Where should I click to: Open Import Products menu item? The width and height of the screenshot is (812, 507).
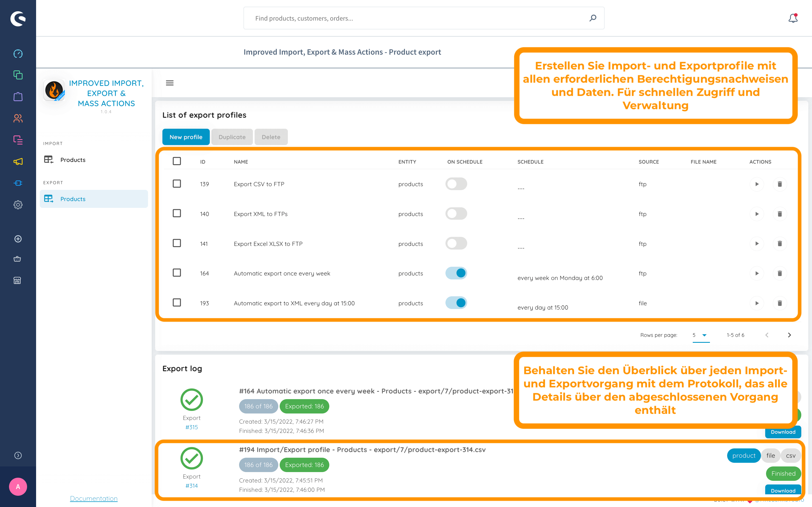click(x=73, y=160)
